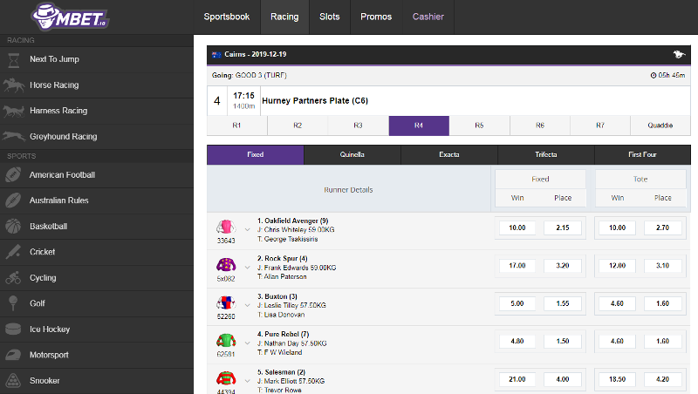Viewport: 698px width, 394px height.
Task: Click the Next To Jump hourglass icon
Action: pos(14,59)
